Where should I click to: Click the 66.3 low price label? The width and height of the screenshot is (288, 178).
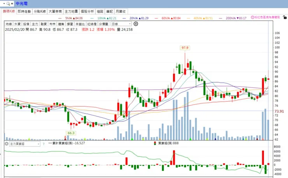[x=71, y=133]
